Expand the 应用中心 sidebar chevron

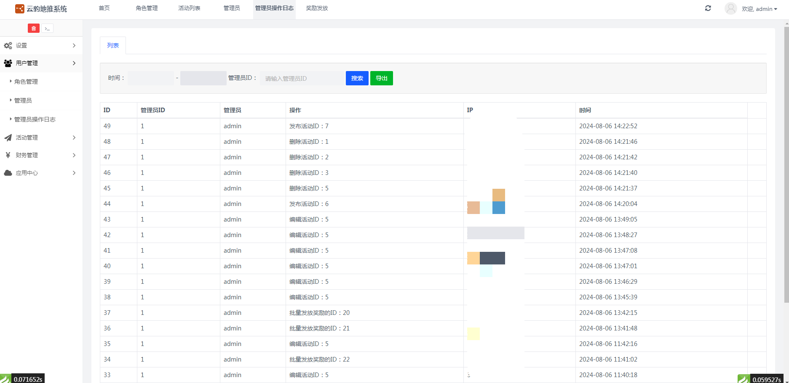tap(74, 173)
